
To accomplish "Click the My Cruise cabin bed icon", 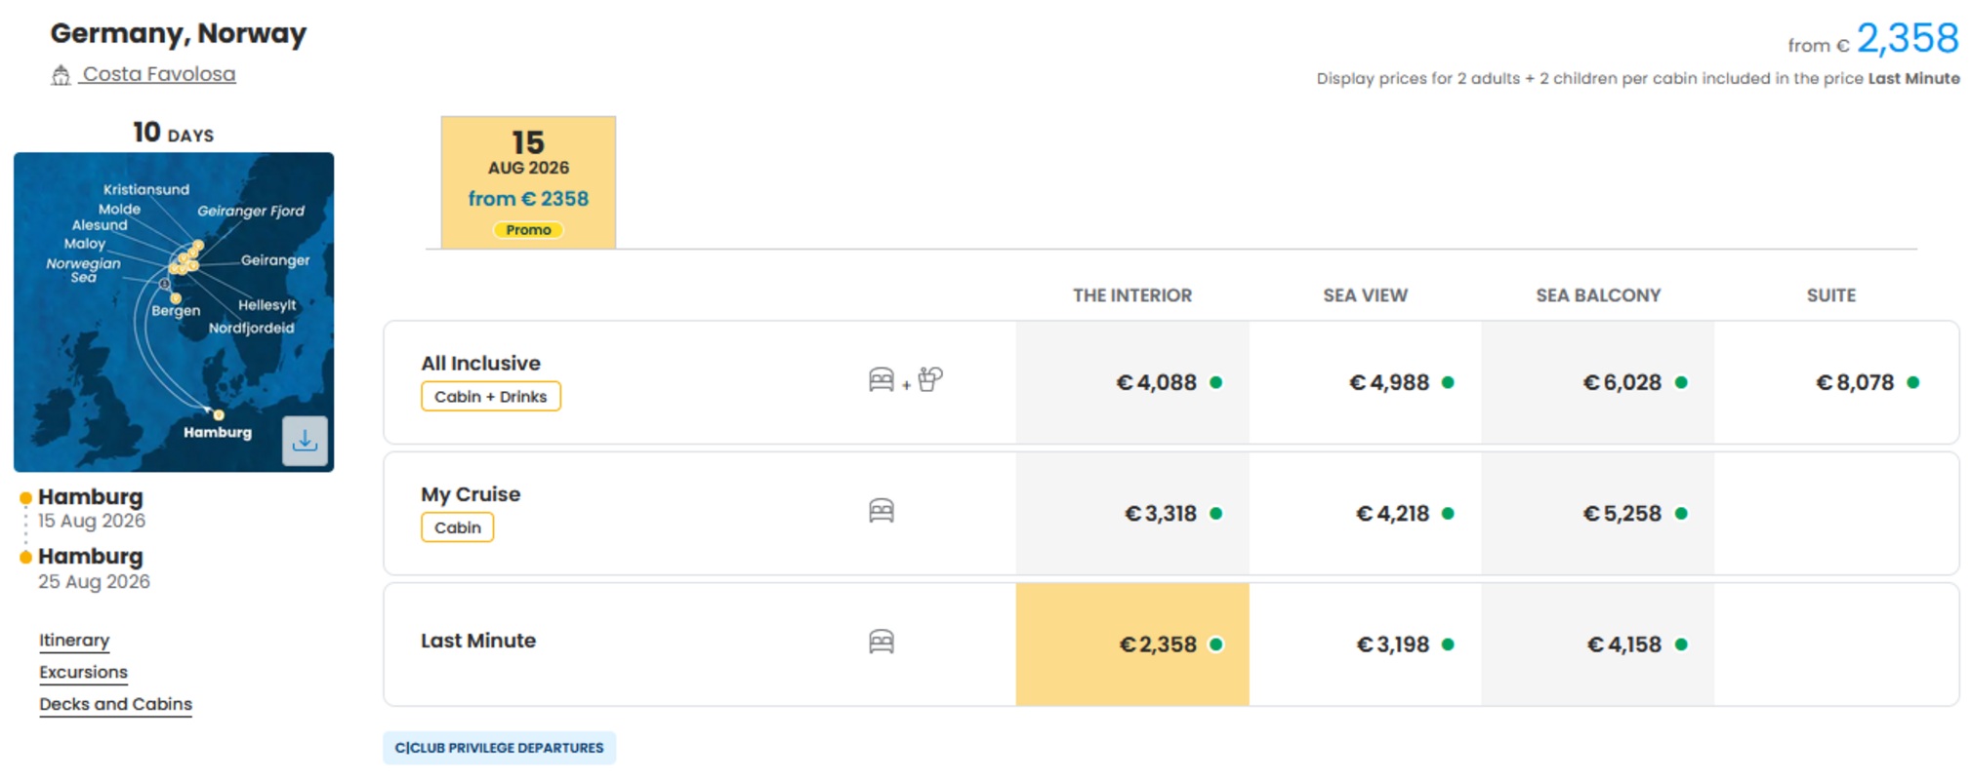I will point(881,511).
